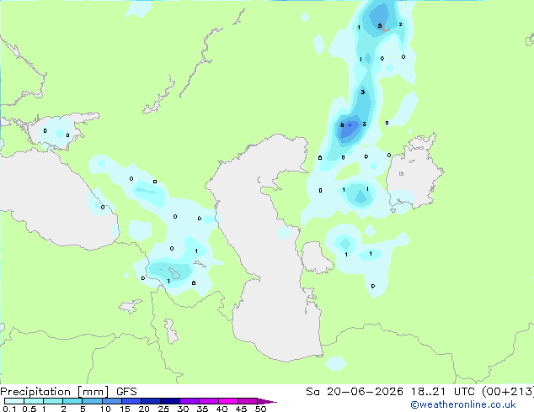Select the 'Precipitation [mm] GFS' title text
Image resolution: width=534 pixels, height=412 pixels.
point(68,392)
